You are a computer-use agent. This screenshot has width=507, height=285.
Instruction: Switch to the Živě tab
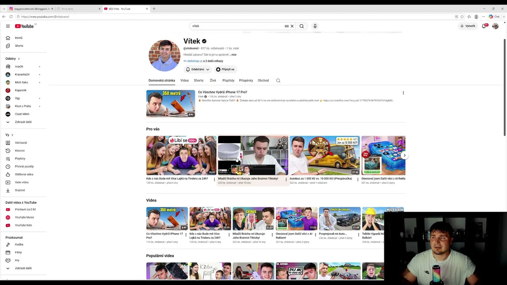tap(213, 80)
